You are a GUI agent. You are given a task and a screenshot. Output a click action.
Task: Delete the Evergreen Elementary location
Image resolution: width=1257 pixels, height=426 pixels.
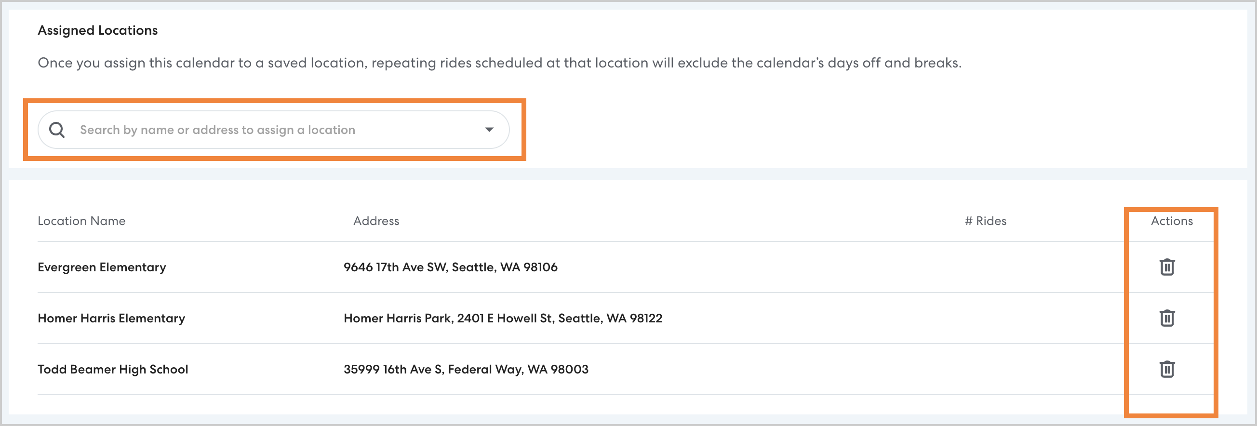point(1167,267)
